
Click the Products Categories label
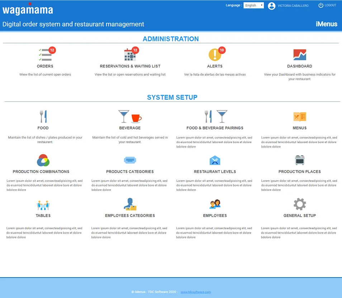pos(130,172)
